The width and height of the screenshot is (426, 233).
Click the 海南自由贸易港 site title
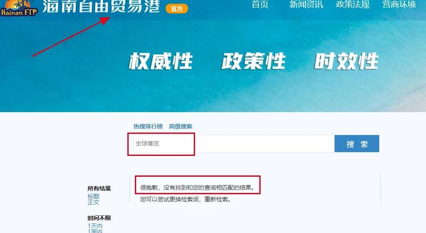101,6
